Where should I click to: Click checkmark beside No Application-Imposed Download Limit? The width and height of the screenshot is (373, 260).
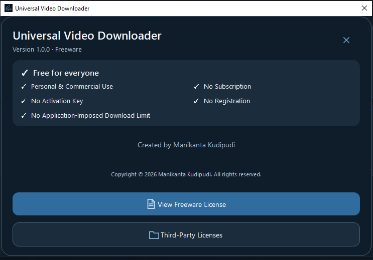tap(24, 116)
